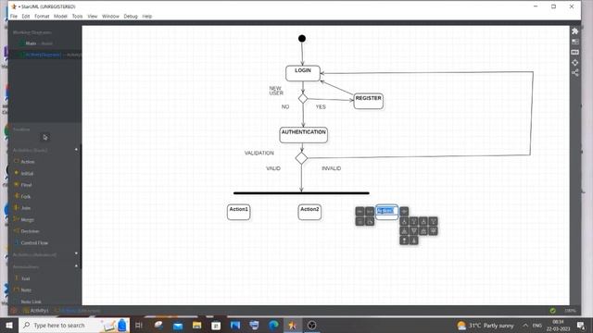This screenshot has height=333, width=593.
Task: Select the NEW USER decision diamond
Action: [x=303, y=99]
